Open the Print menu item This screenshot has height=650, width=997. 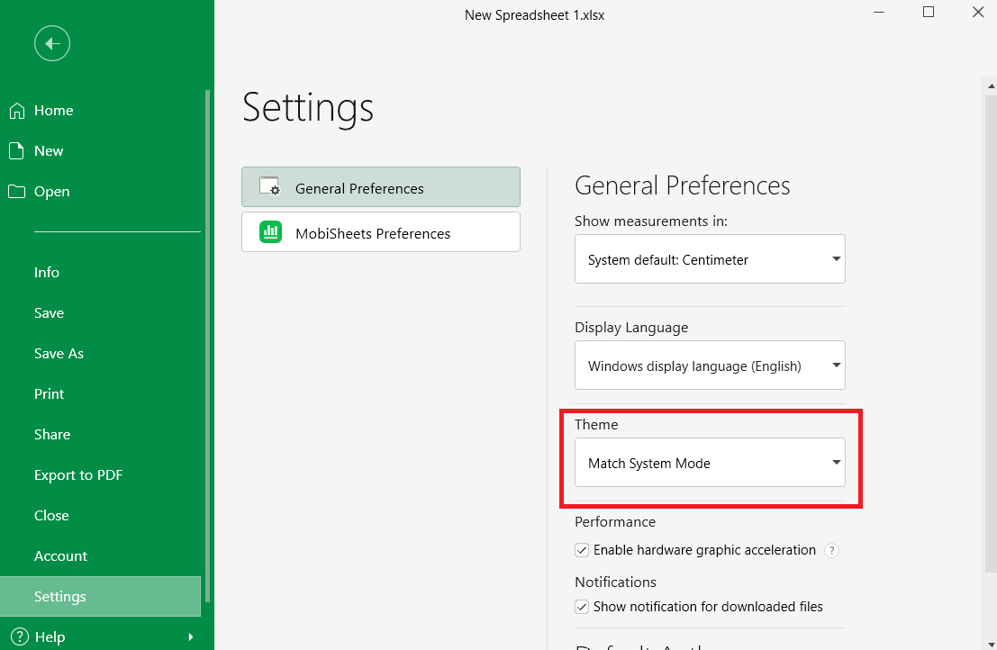coord(49,394)
